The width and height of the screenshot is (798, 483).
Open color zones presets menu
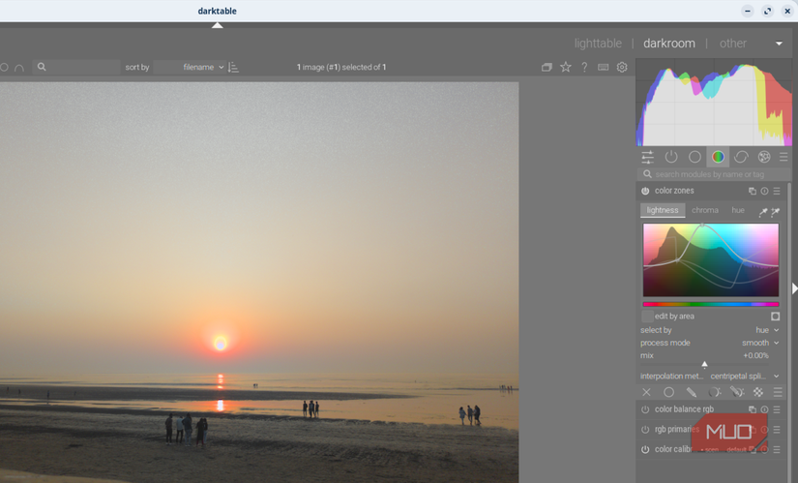click(x=777, y=191)
